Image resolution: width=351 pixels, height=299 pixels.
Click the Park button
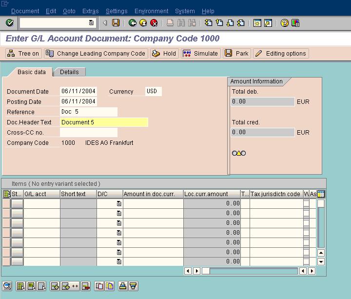pyautogui.click(x=236, y=54)
